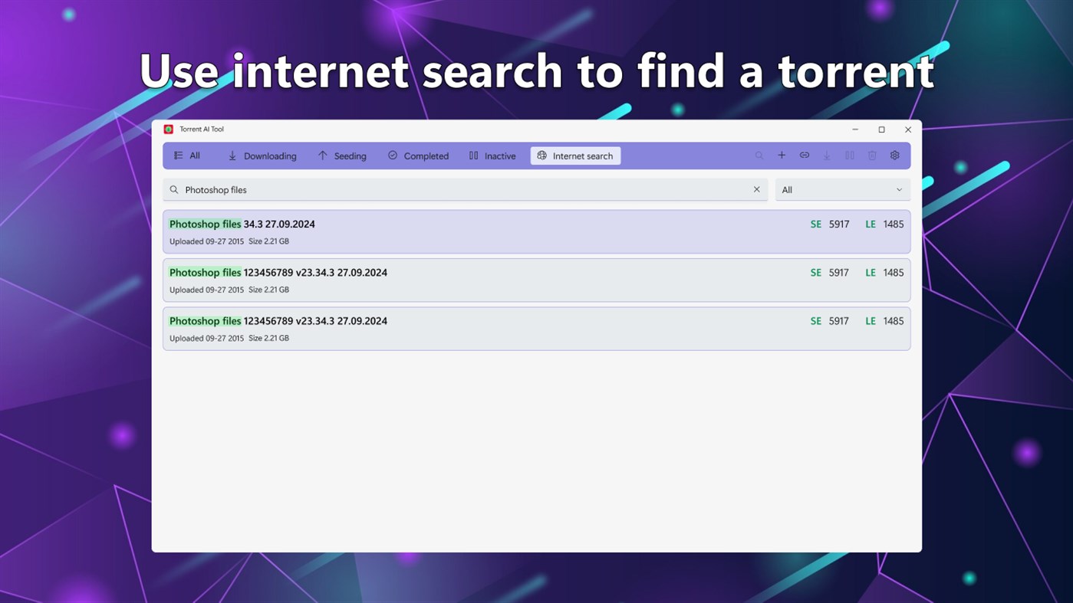Select the Inactive filter toggle
The width and height of the screenshot is (1073, 603).
(x=492, y=156)
